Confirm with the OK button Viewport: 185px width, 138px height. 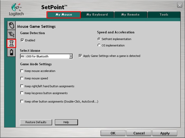pyautogui.click(x=113, y=133)
